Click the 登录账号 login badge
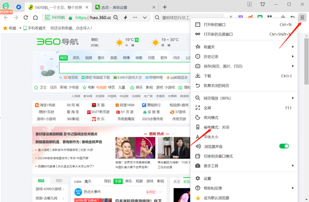Screen dimensions: 309x202 coord(6,12)
